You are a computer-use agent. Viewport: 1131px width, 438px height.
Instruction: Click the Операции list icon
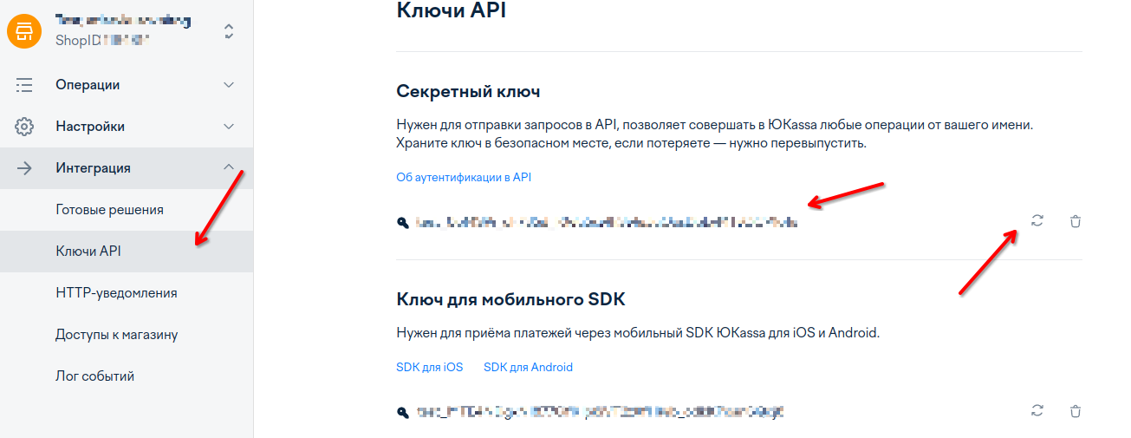(x=24, y=85)
